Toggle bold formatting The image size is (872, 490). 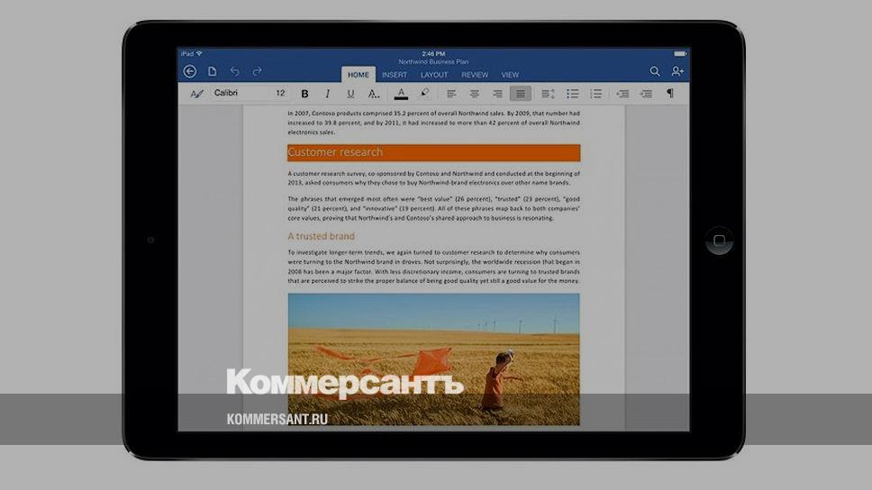[304, 94]
